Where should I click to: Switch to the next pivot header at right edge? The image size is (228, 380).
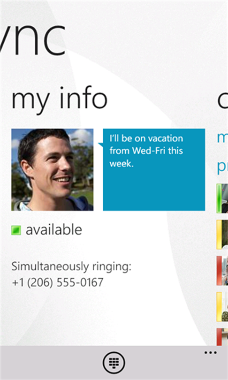[223, 100]
